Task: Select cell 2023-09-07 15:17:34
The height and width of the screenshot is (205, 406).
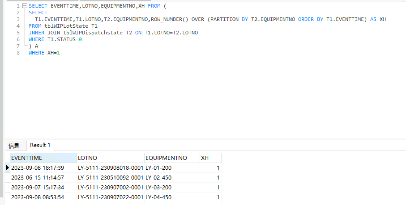Action: 43,188
